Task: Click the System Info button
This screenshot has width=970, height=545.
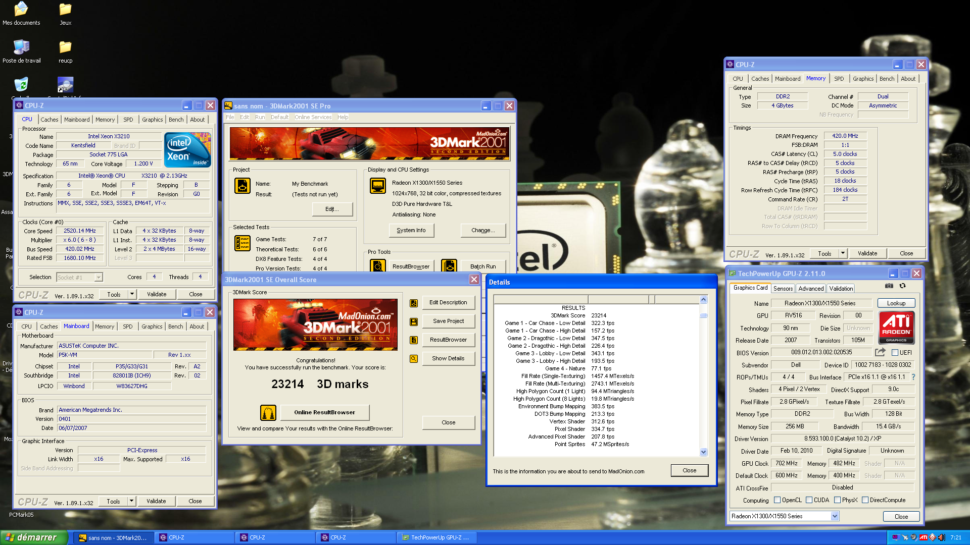Action: [411, 230]
